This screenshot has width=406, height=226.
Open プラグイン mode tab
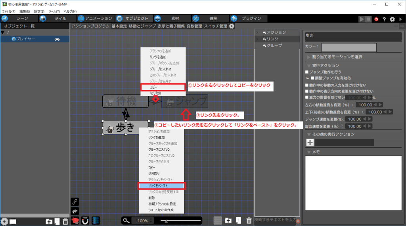248,18
